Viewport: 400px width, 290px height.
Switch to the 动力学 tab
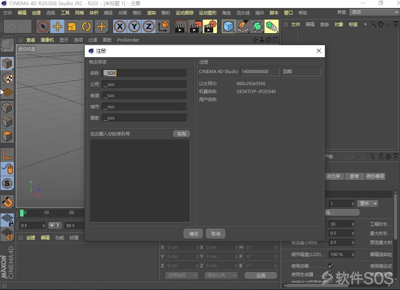click(x=333, y=176)
